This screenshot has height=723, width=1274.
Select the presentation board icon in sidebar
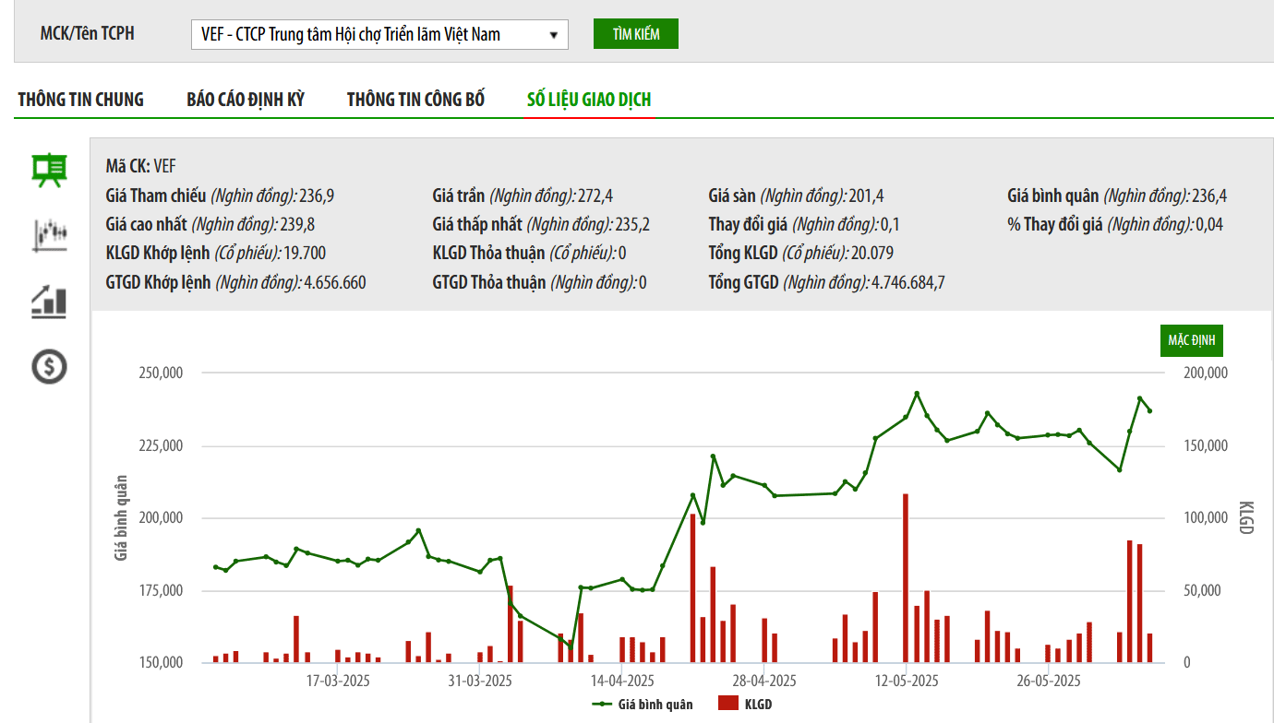pyautogui.click(x=49, y=170)
